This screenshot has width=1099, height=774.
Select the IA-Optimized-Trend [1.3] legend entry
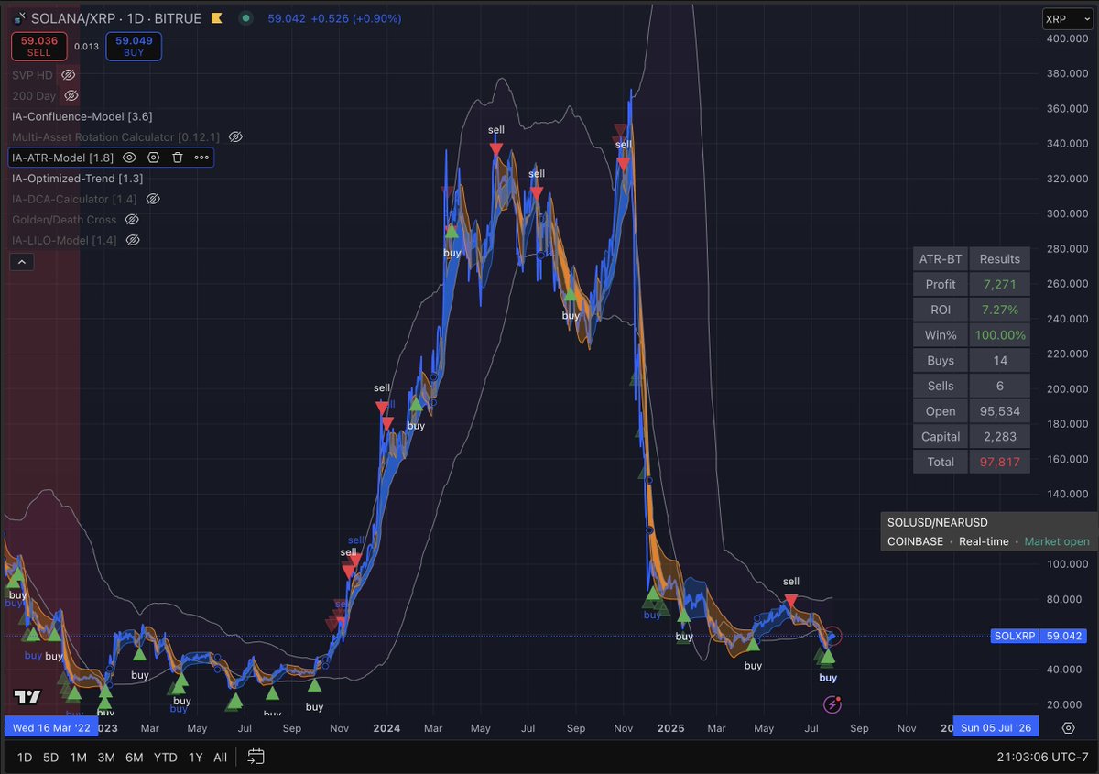point(78,178)
